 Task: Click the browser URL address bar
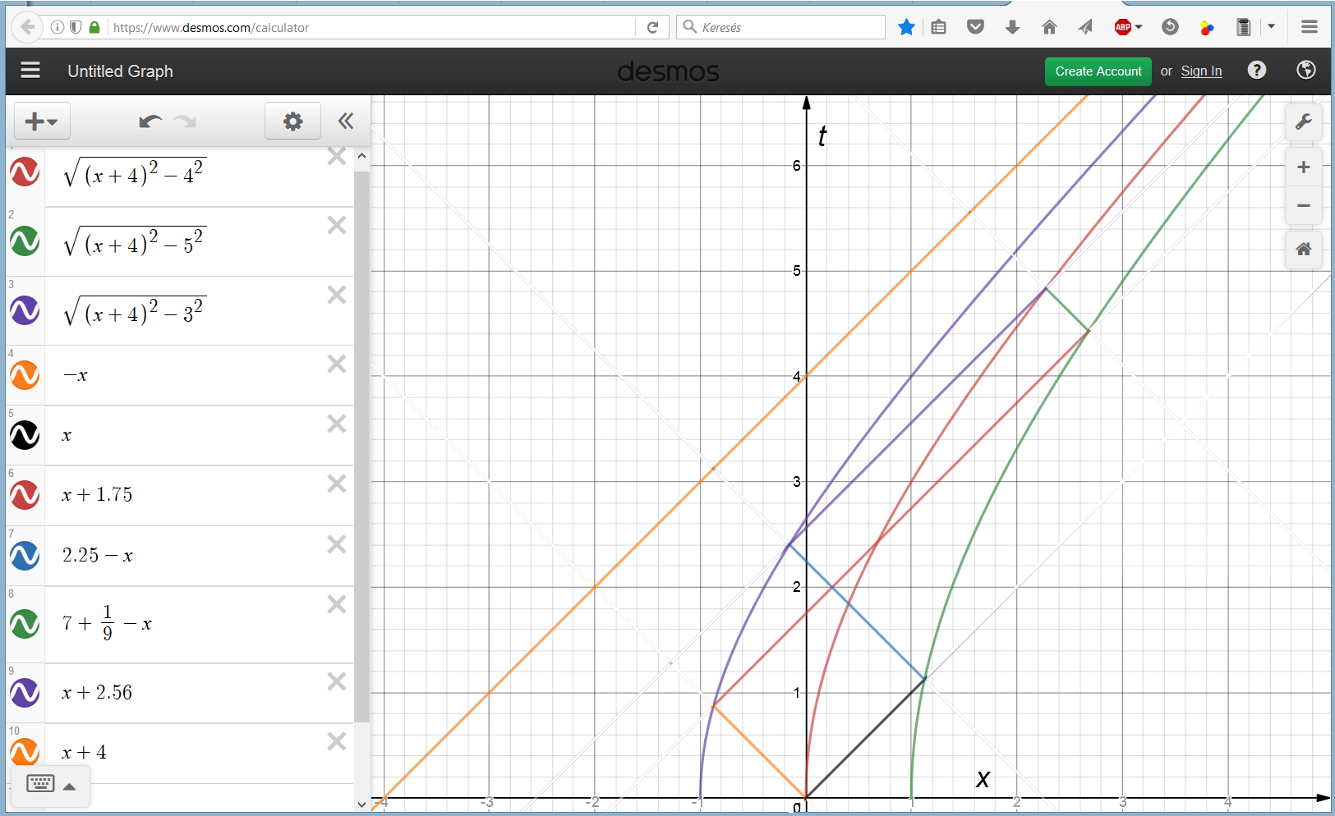(x=370, y=27)
